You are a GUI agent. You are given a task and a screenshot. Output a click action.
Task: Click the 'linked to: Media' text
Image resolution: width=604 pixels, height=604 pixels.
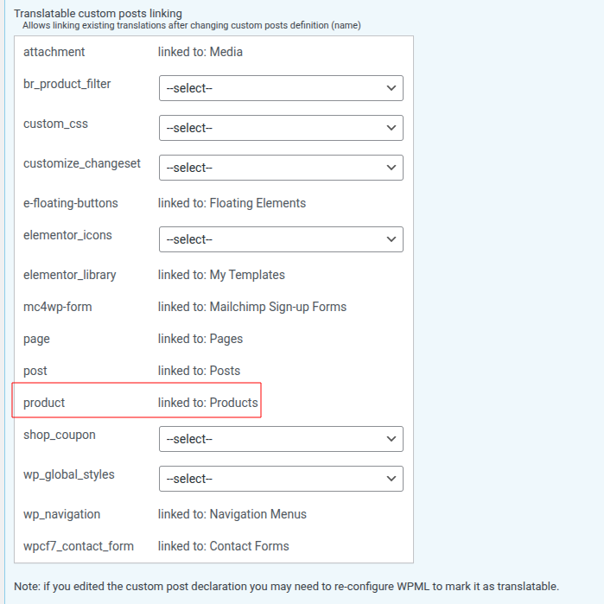tap(200, 52)
